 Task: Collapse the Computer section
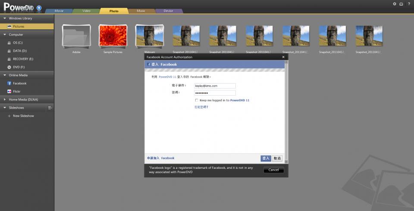tap(4, 34)
